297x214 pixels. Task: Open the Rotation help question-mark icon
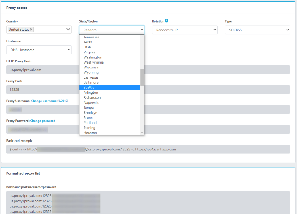pyautogui.click(x=166, y=21)
